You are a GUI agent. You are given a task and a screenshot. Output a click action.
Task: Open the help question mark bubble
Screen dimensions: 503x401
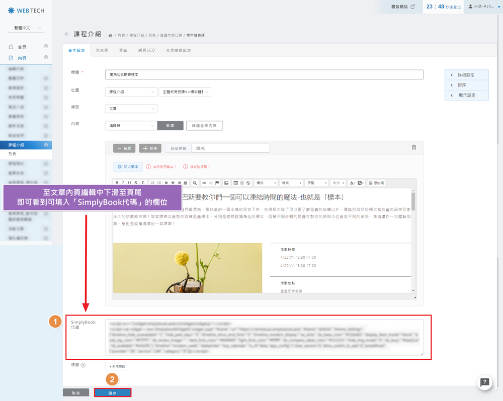coord(484,382)
